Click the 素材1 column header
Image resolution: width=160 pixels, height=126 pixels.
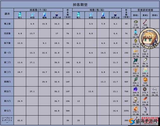coord(136,15)
